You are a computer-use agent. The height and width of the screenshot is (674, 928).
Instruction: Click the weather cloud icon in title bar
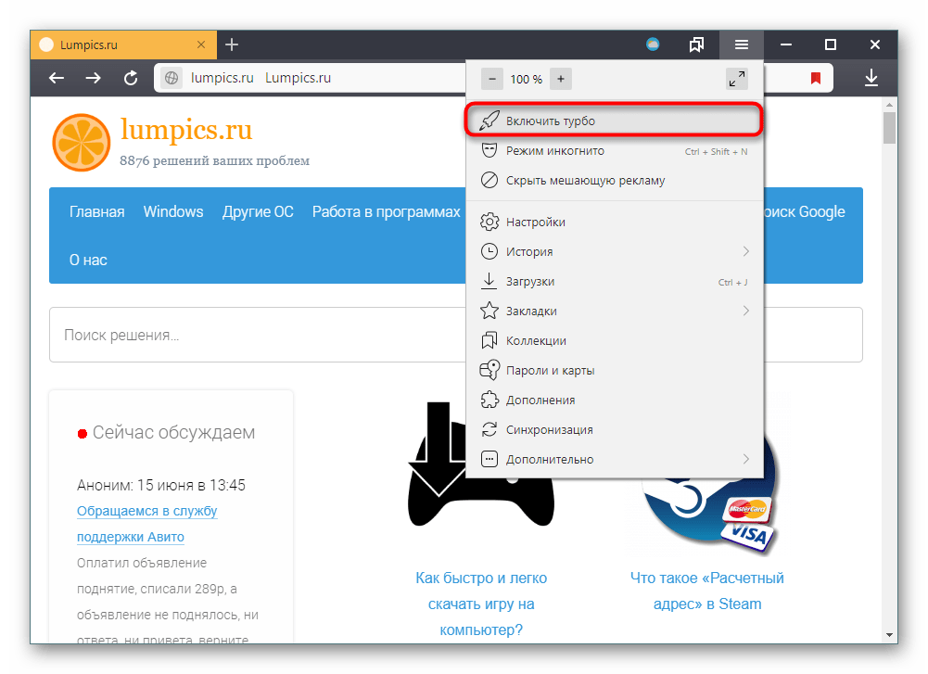click(653, 45)
